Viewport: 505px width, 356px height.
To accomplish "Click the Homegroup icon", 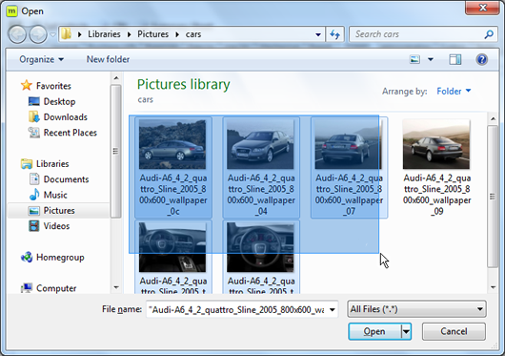I will coord(27,258).
